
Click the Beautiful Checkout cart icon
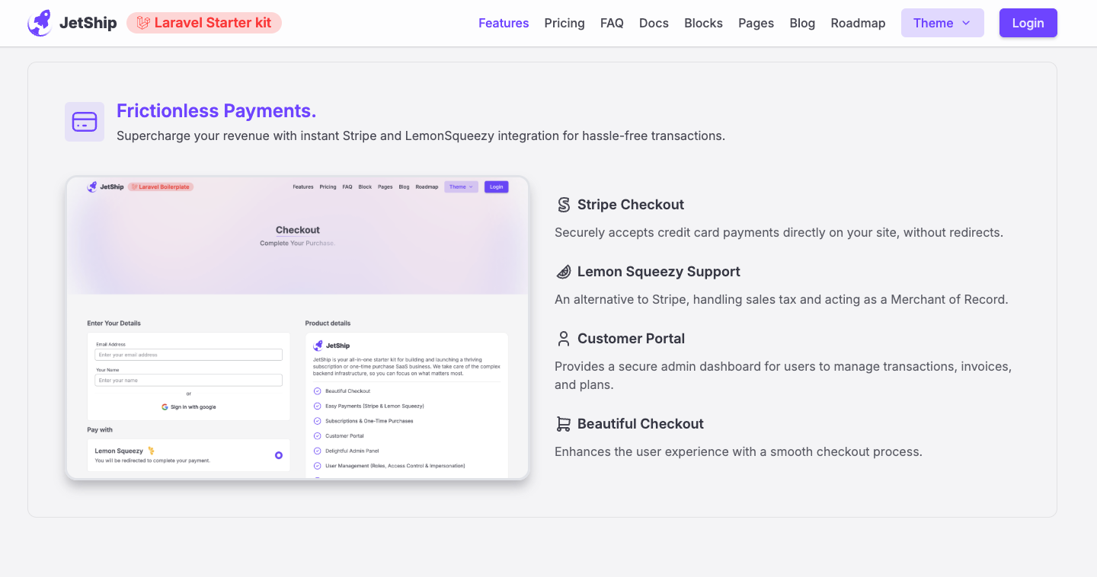[564, 424]
